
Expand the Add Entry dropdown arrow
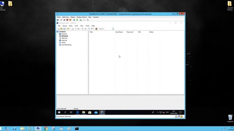click(x=70, y=29)
